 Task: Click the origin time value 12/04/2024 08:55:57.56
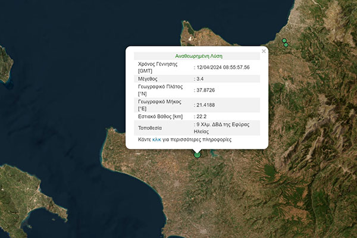click(223, 67)
